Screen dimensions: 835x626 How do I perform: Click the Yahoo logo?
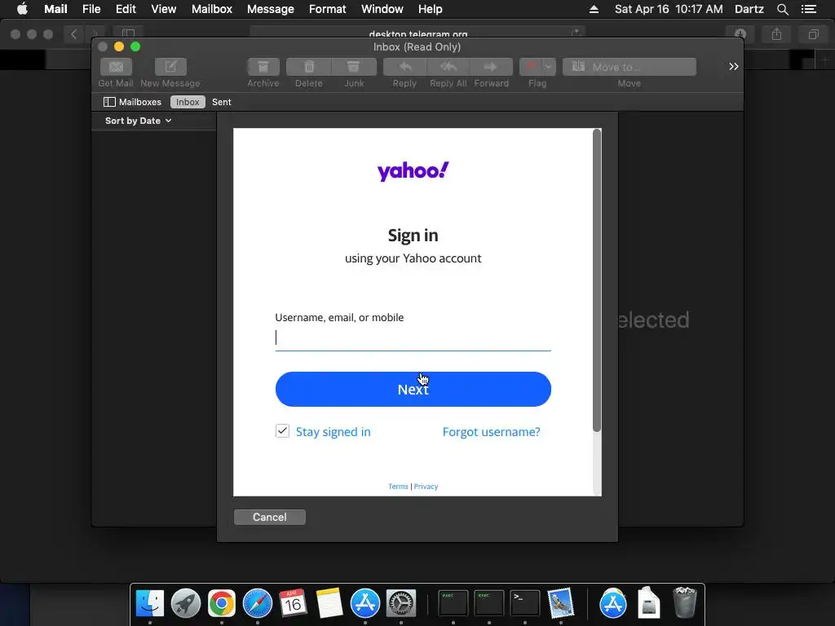point(413,171)
